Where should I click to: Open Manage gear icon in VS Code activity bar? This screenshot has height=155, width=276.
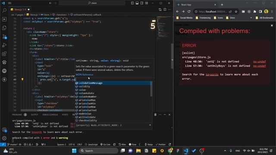(x=4, y=138)
